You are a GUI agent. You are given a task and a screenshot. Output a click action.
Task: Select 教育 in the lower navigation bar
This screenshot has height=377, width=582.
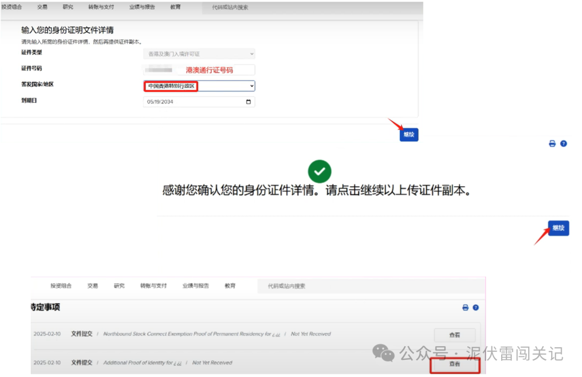pyautogui.click(x=230, y=286)
